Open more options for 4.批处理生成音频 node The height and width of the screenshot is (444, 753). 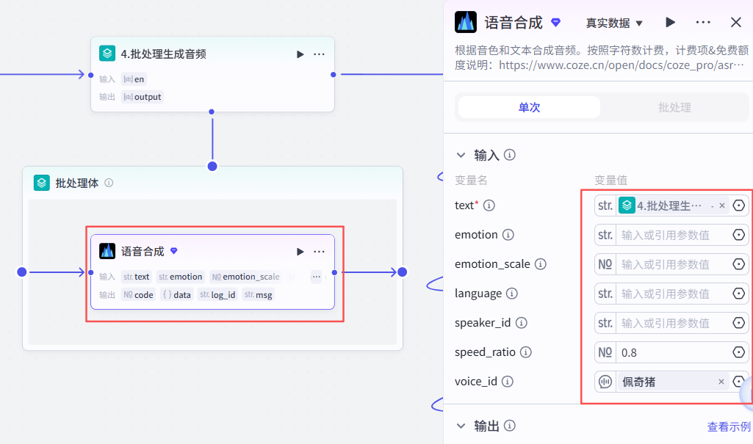point(318,54)
